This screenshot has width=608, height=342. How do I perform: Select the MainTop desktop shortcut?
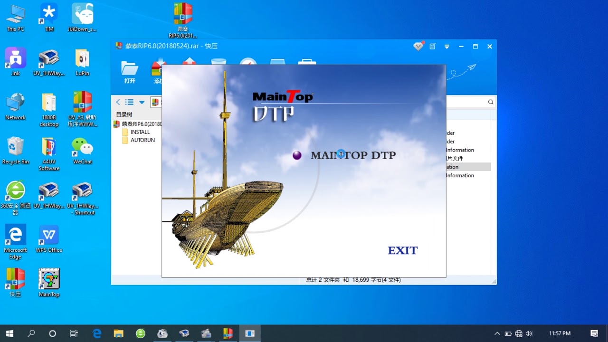point(49,283)
